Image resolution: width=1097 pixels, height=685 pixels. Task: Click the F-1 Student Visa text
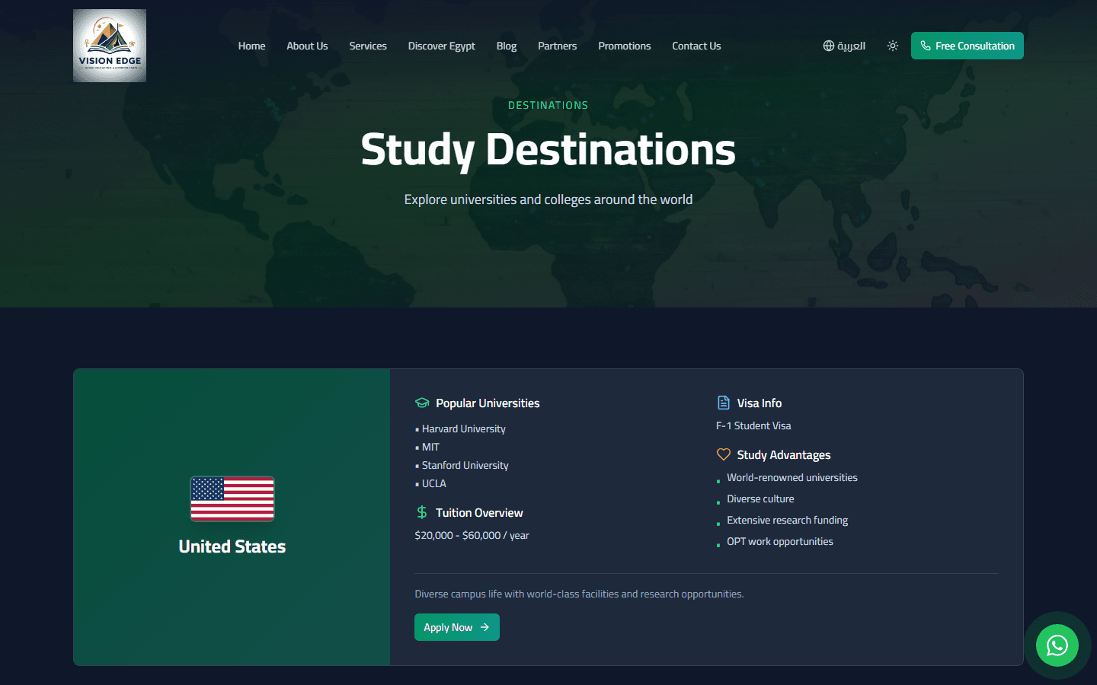[x=753, y=425]
